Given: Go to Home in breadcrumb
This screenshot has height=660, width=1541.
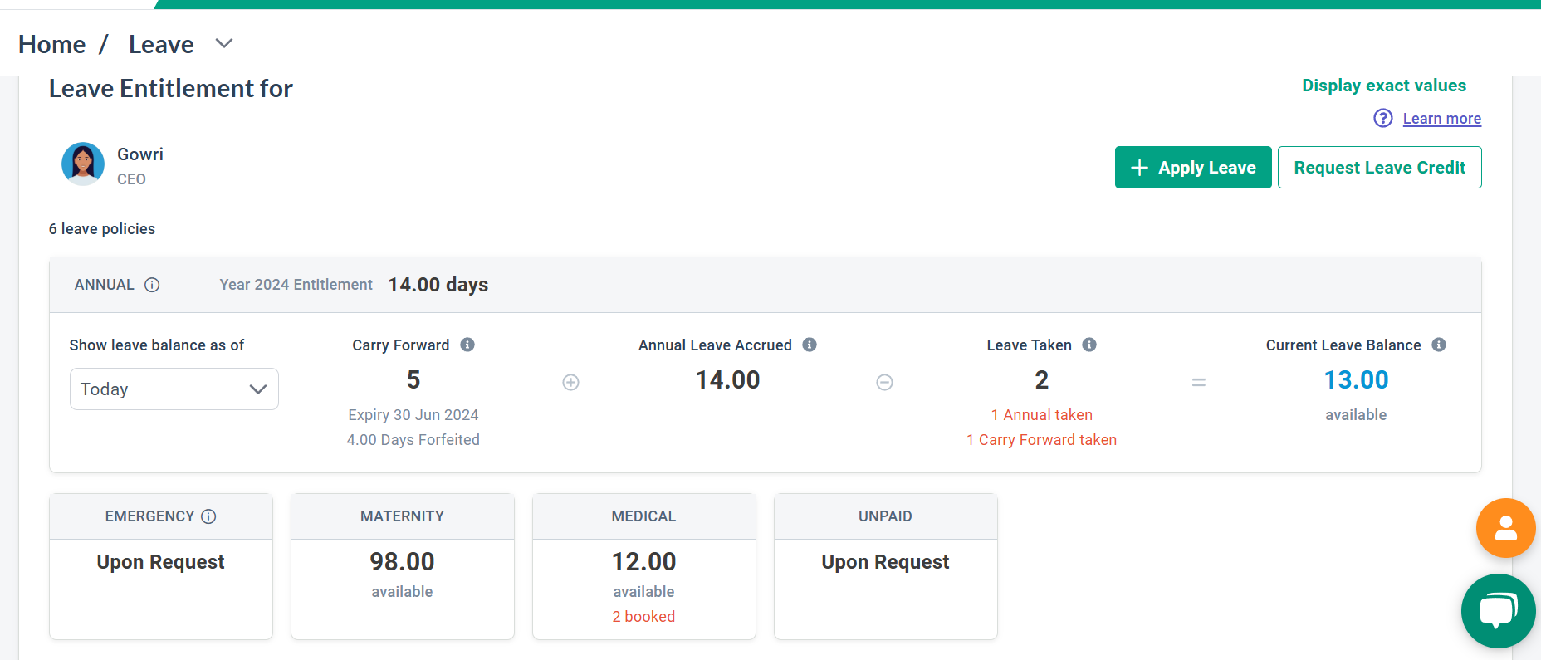Looking at the screenshot, I should 51,44.
